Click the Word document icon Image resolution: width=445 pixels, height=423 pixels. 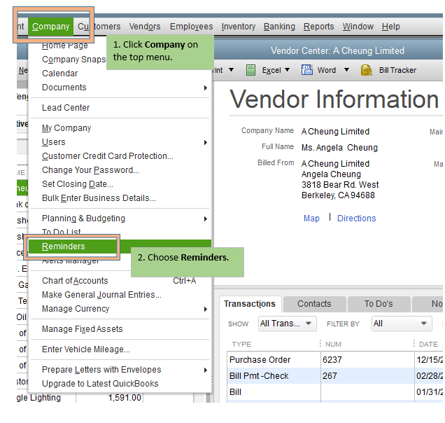[306, 69]
